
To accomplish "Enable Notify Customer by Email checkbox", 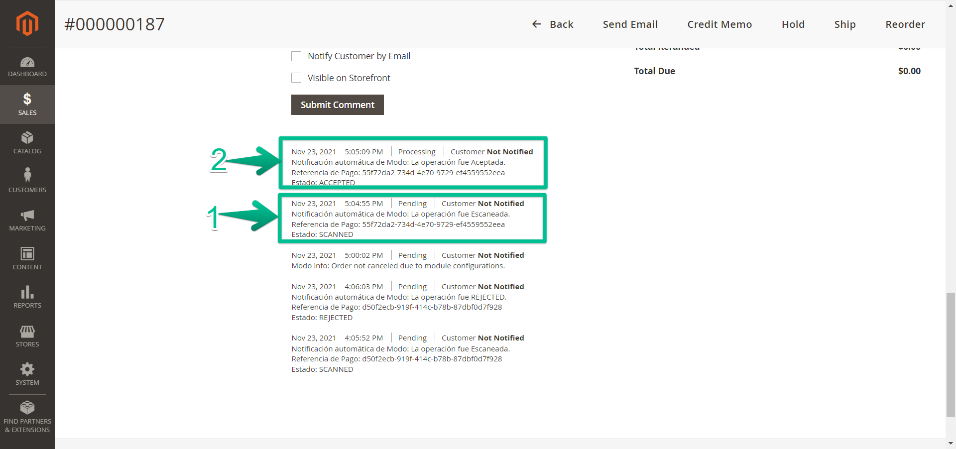I will click(296, 56).
